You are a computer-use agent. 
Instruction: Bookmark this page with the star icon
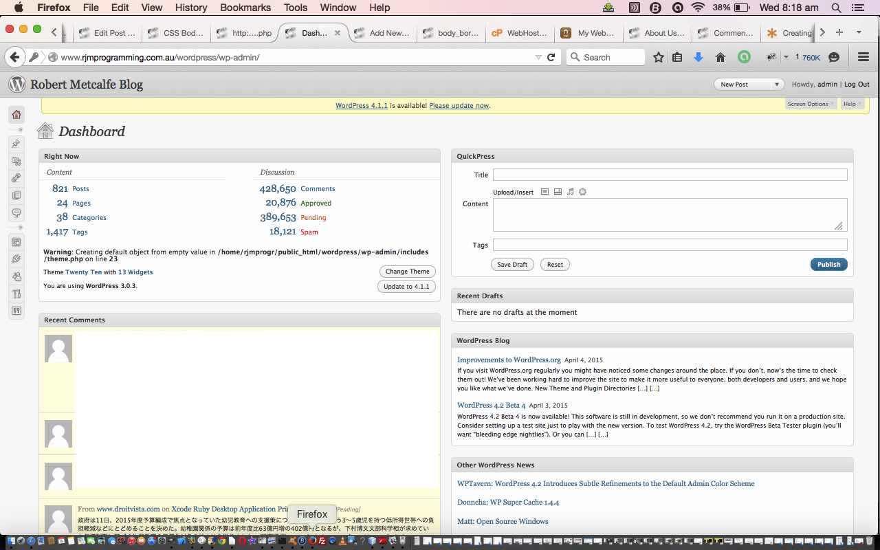click(658, 57)
